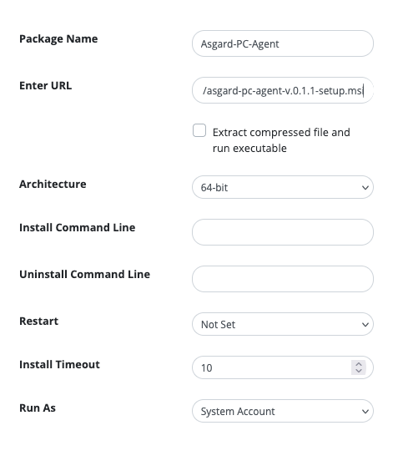Viewport: 408px width, 466px height.
Task: Click the 'Uninstall Command Line' label
Action: coord(84,274)
